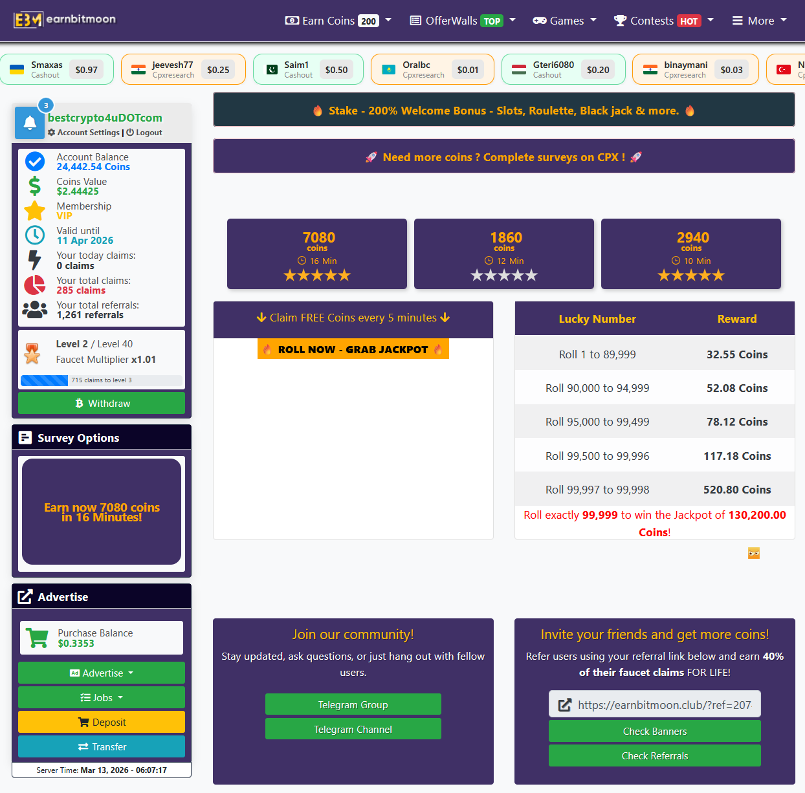Viewport: 805px width, 793px height.
Task: Click the Logout power icon
Action: [x=129, y=133]
